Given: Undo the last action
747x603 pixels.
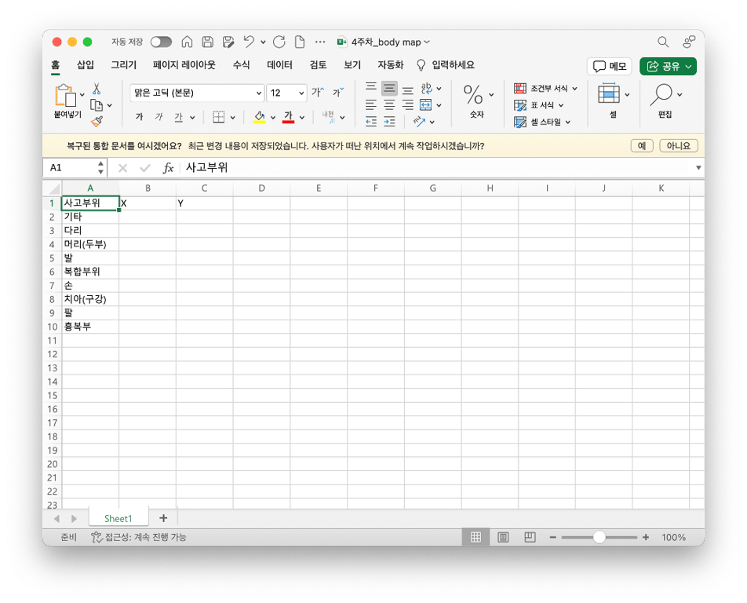Looking at the screenshot, I should click(x=249, y=42).
